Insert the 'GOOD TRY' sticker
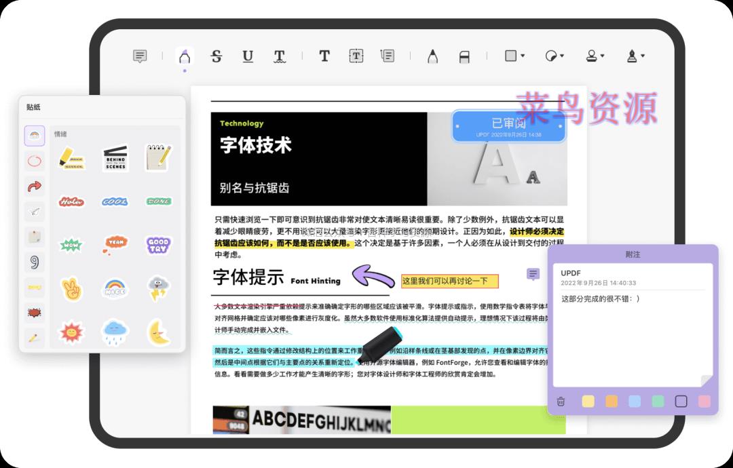Viewport: 733px width, 468px height. pos(158,244)
